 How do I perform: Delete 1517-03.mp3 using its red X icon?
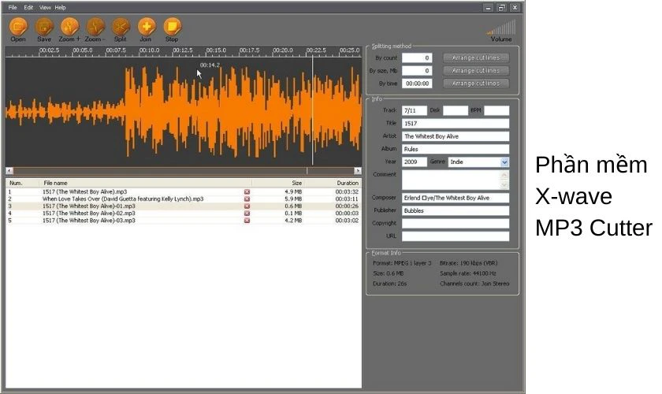pos(247,221)
